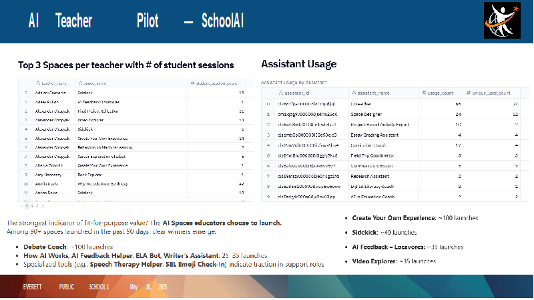Go to the previous page arrow in pagination
This screenshot has height=300, width=534.
pyautogui.click(x=22, y=206)
